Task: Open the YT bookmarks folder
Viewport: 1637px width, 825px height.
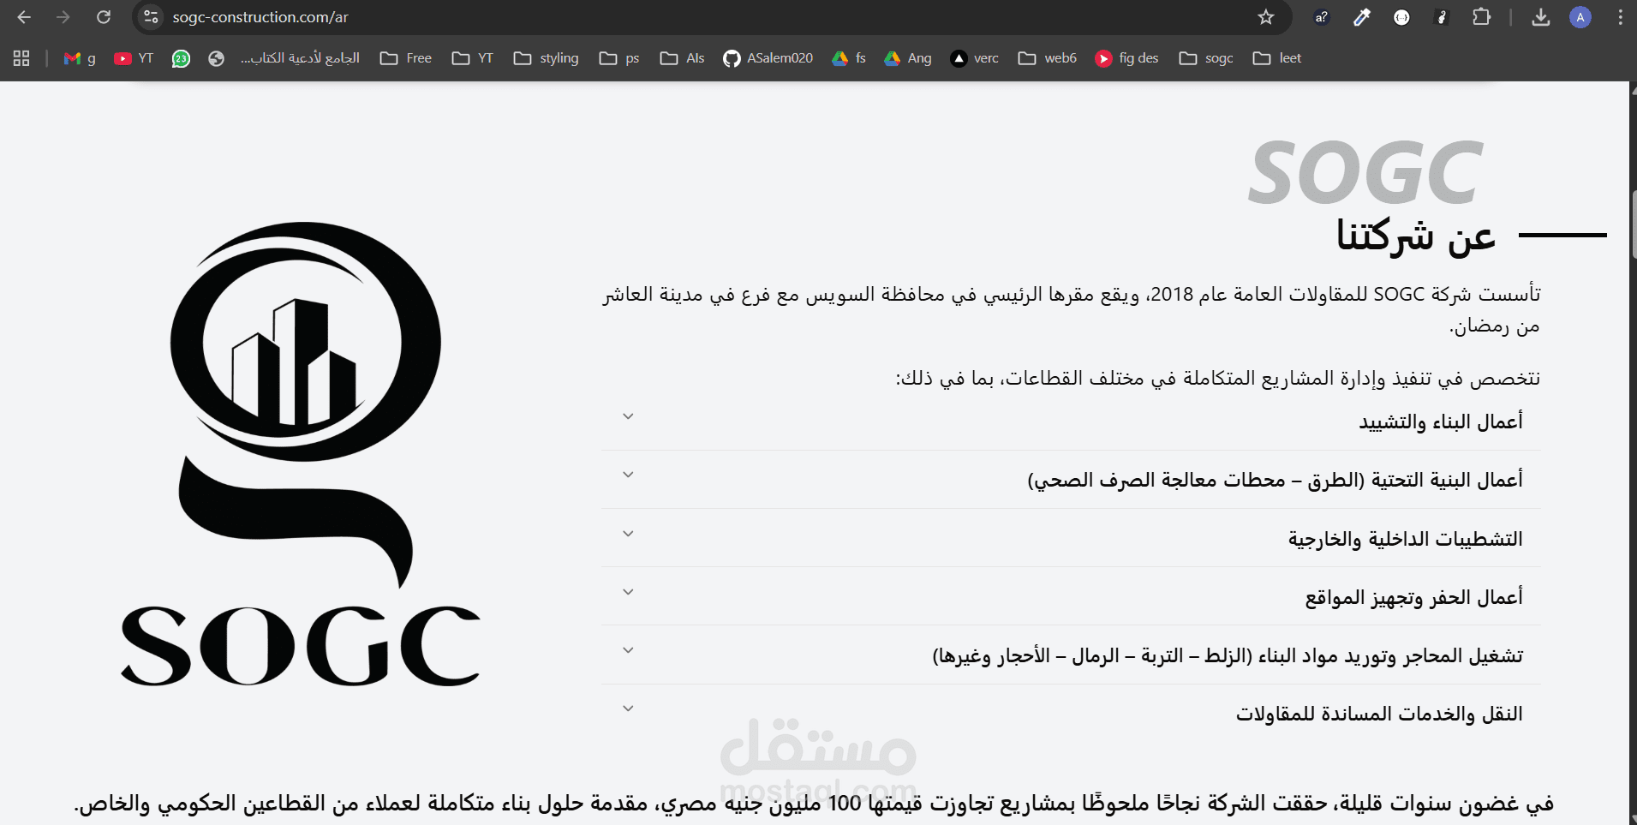Action: pyautogui.click(x=473, y=58)
